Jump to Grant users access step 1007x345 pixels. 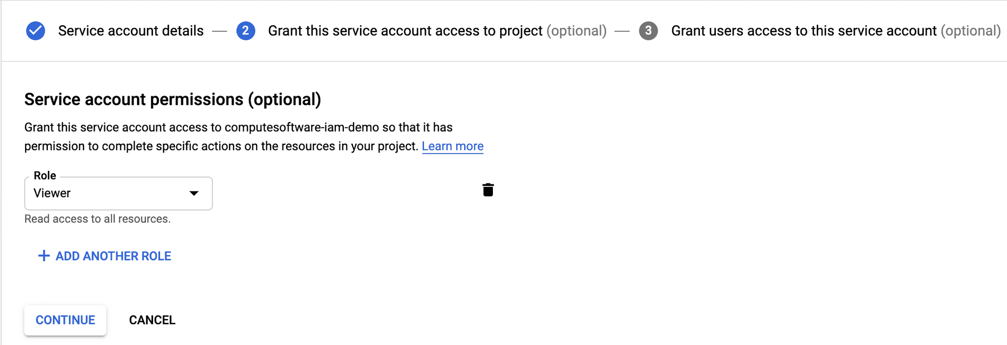click(x=804, y=31)
